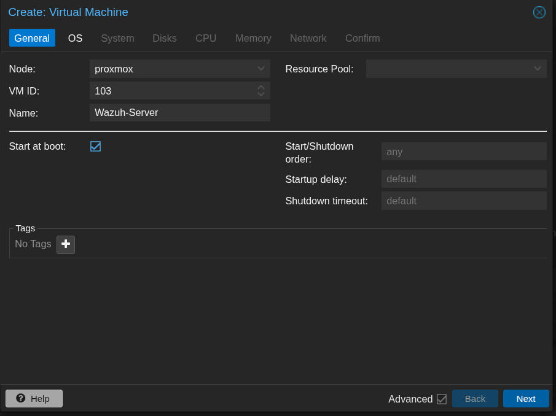Click the Start/Shutdown order field
Screen dimensions: 556x416
[x=463, y=152]
